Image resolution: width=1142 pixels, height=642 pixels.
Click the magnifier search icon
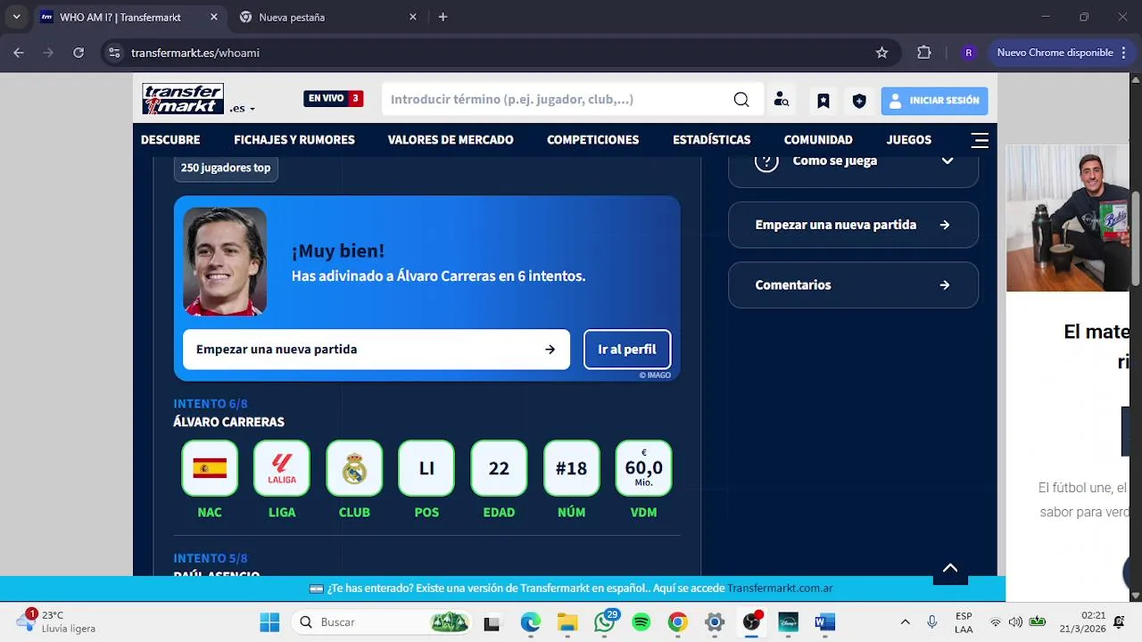pos(741,100)
